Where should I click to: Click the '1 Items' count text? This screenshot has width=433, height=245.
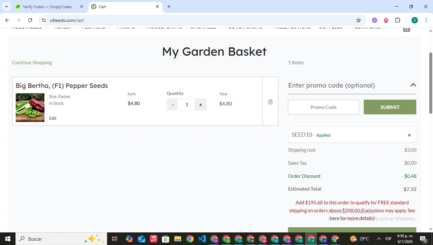point(296,62)
